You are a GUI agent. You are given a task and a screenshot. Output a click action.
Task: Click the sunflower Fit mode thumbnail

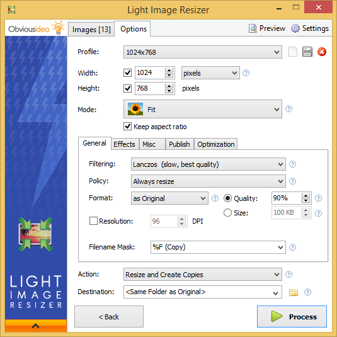point(135,109)
